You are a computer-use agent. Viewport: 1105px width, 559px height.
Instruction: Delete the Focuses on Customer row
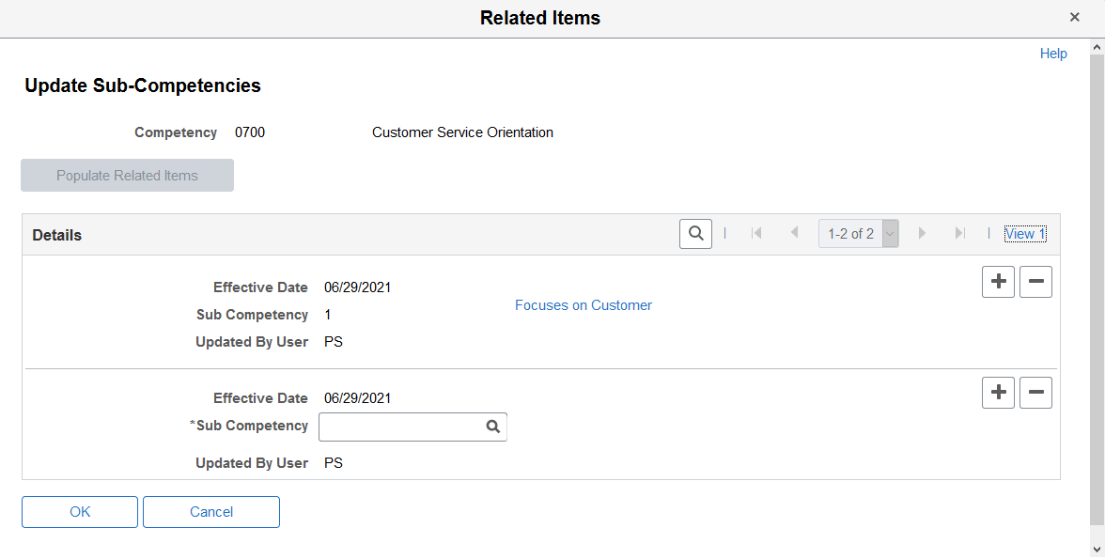1035,282
